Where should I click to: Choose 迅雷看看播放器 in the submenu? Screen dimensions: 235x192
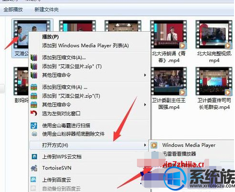[179, 154]
